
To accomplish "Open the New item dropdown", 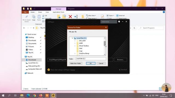I will click(x=91, y=16).
